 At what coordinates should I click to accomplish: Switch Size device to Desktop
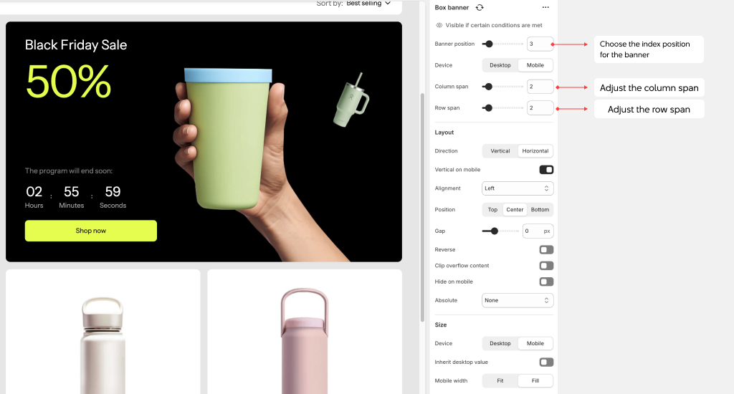tap(500, 343)
